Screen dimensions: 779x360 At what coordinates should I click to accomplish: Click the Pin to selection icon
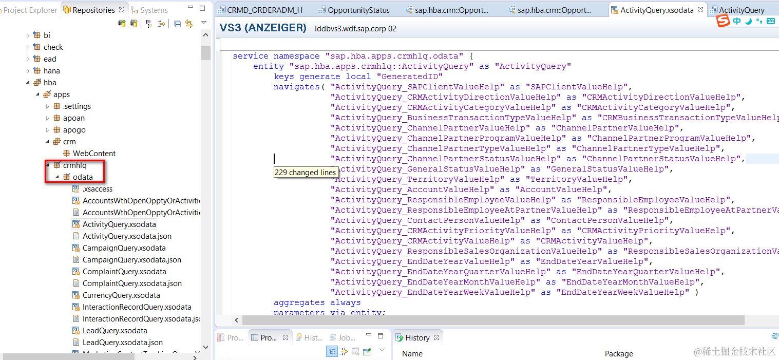(367, 351)
